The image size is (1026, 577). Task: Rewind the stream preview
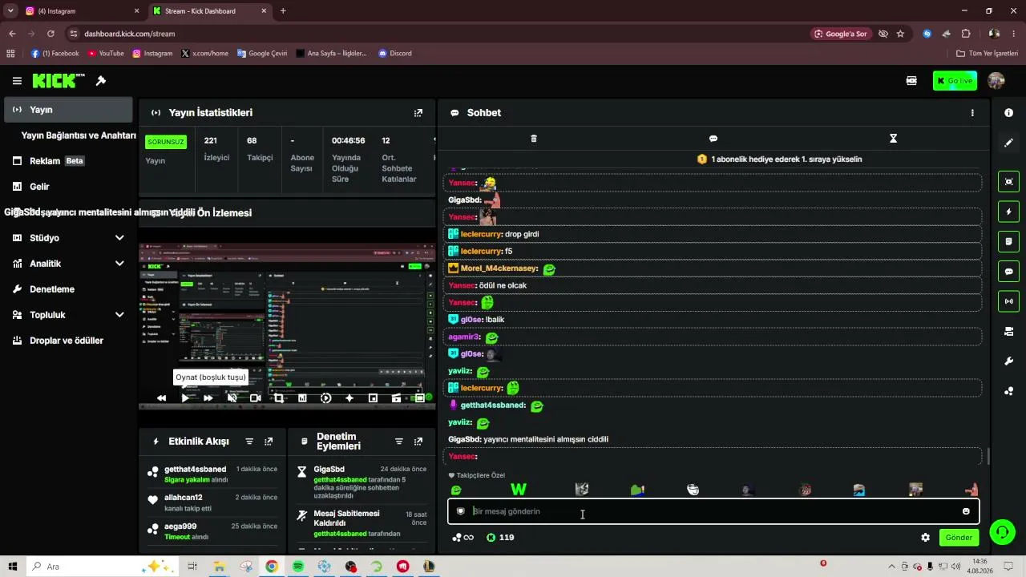tap(161, 397)
